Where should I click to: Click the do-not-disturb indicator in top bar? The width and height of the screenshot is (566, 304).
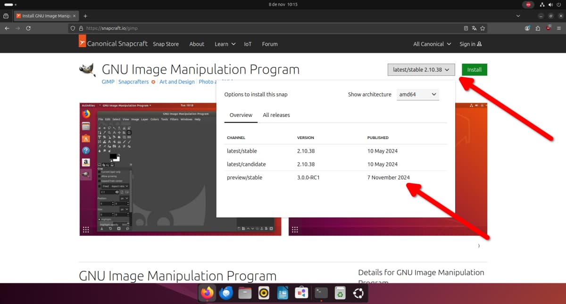(528, 4)
